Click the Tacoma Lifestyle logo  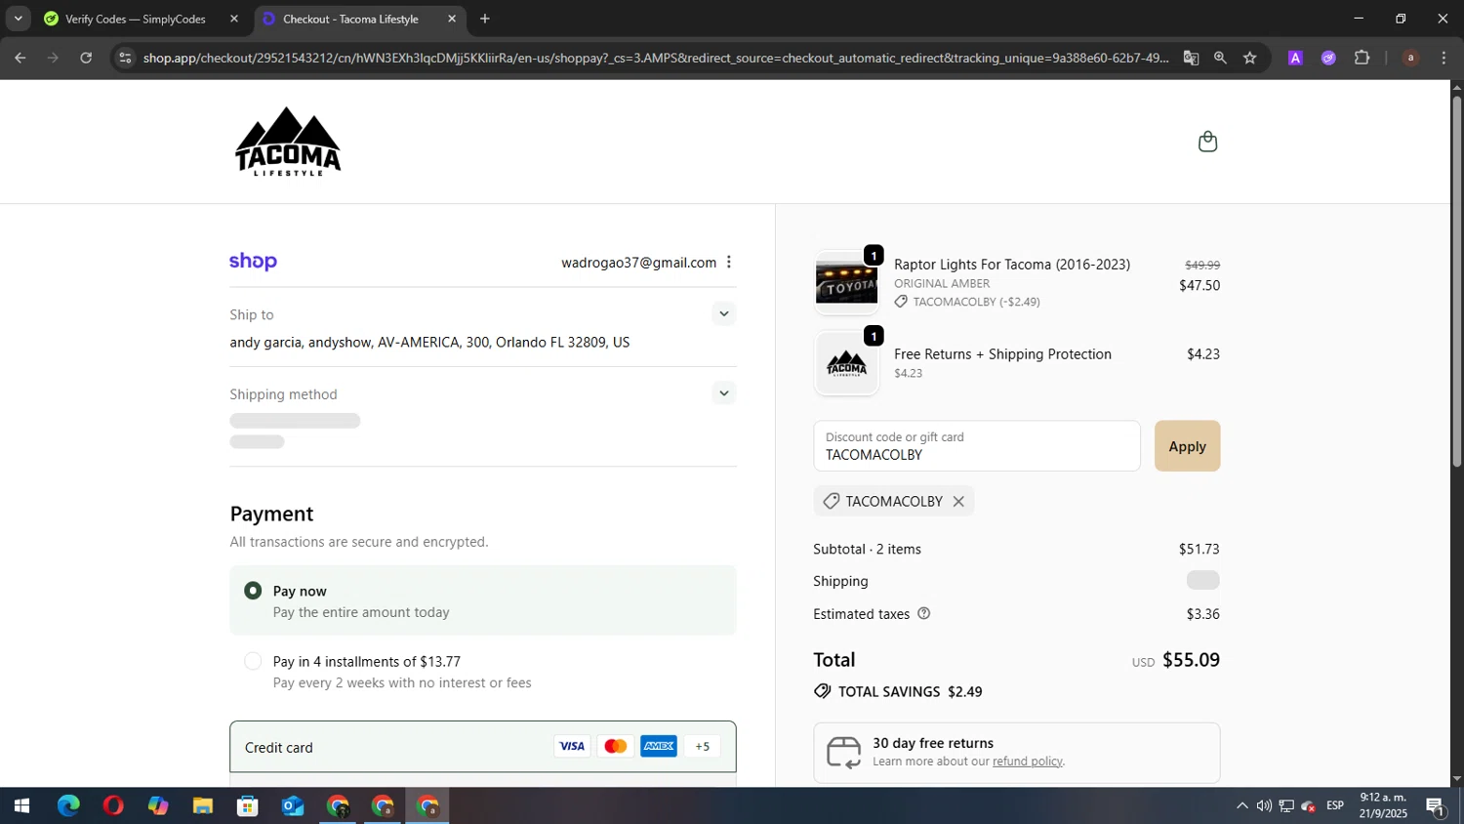[288, 142]
